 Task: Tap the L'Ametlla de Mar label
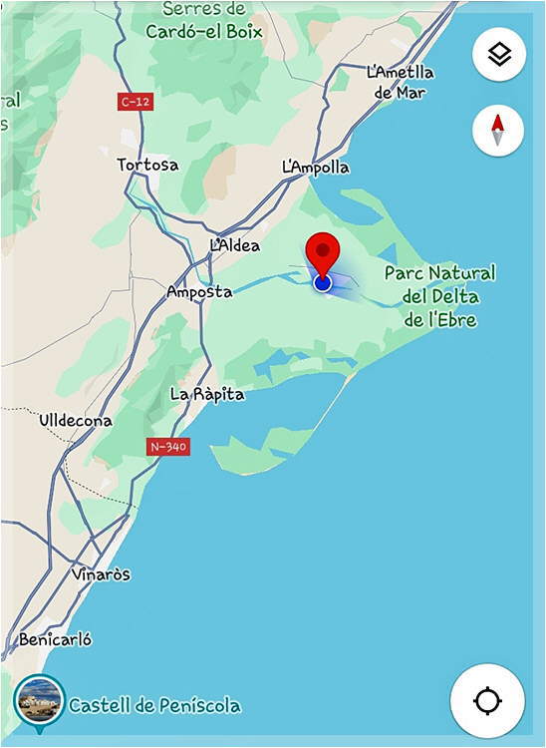click(x=401, y=83)
